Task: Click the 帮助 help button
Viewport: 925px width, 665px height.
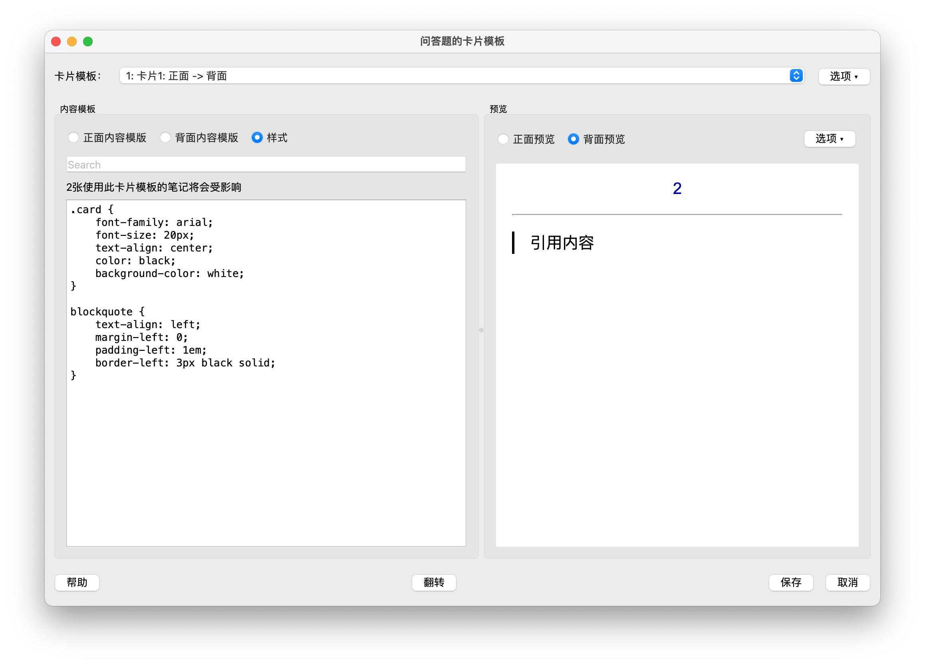Action: click(x=77, y=583)
